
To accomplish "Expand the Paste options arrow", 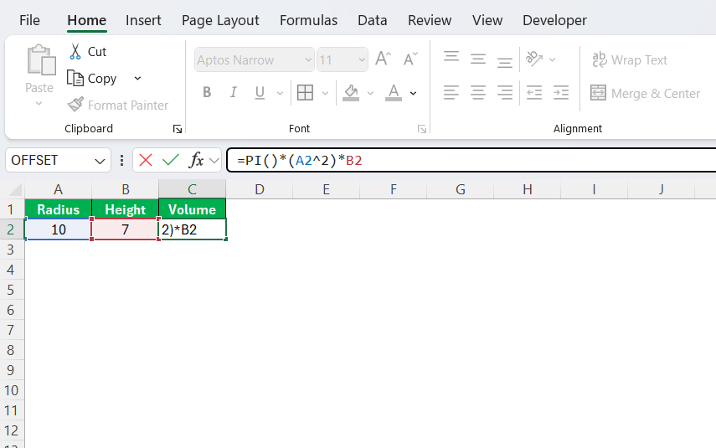I will point(39,104).
